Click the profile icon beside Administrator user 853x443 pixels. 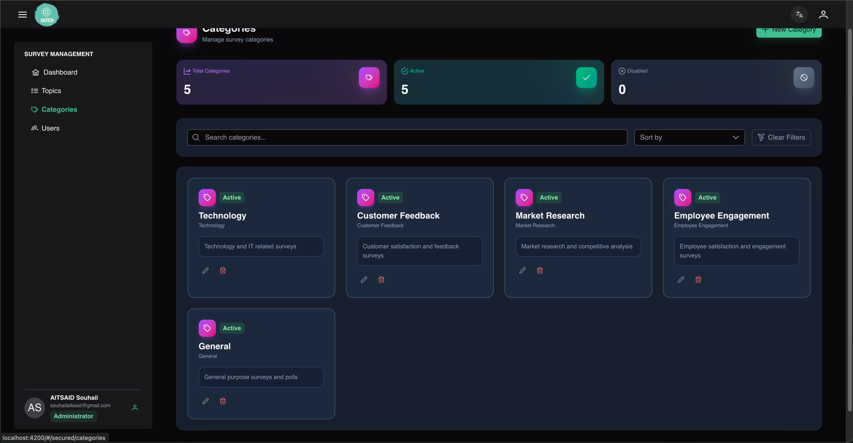pos(135,407)
